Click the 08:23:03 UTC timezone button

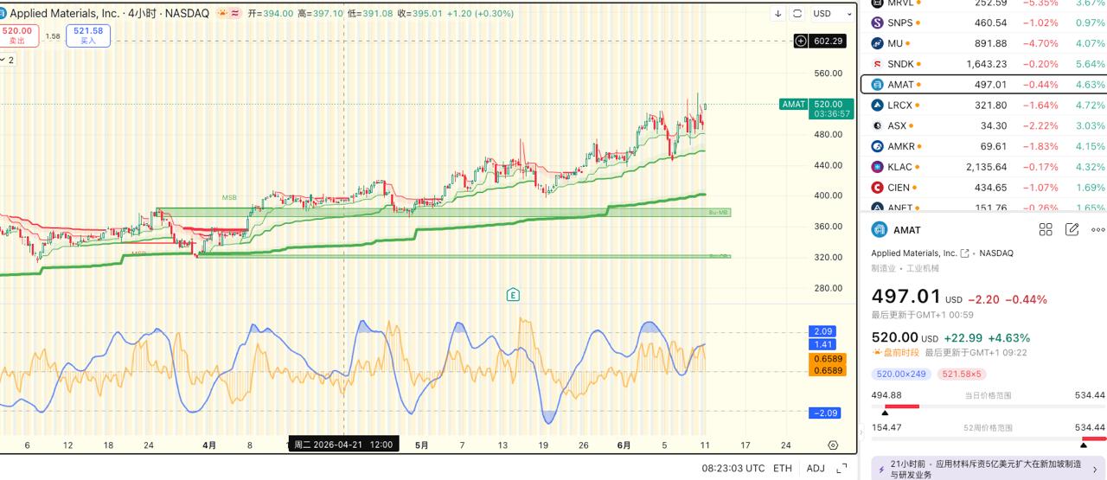[733, 468]
